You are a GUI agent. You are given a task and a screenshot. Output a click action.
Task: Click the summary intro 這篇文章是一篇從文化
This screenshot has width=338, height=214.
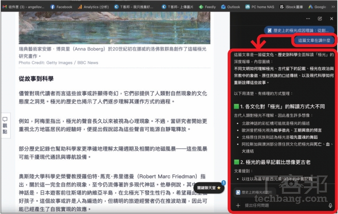point(284,58)
